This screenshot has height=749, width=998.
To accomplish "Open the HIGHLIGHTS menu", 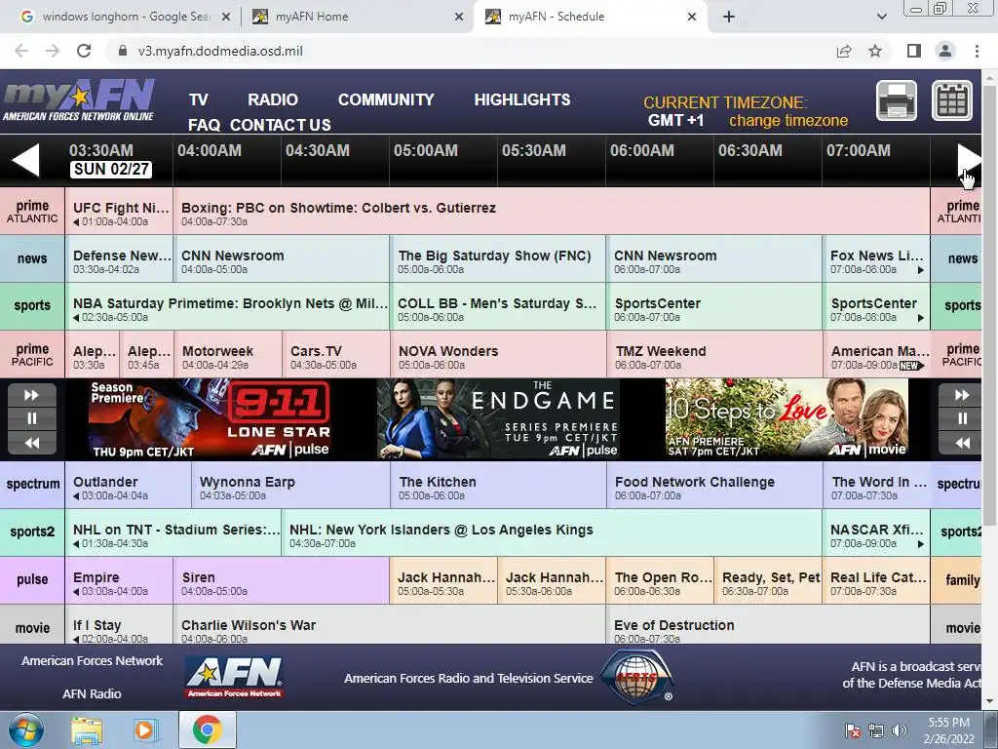I will (522, 100).
